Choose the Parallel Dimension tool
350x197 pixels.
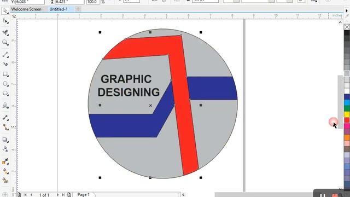[x=5, y=118]
